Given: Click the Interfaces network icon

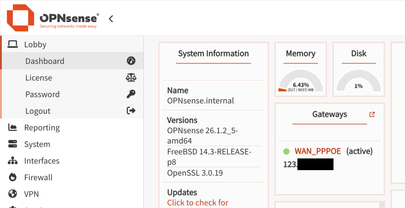Looking at the screenshot, I should (x=12, y=161).
